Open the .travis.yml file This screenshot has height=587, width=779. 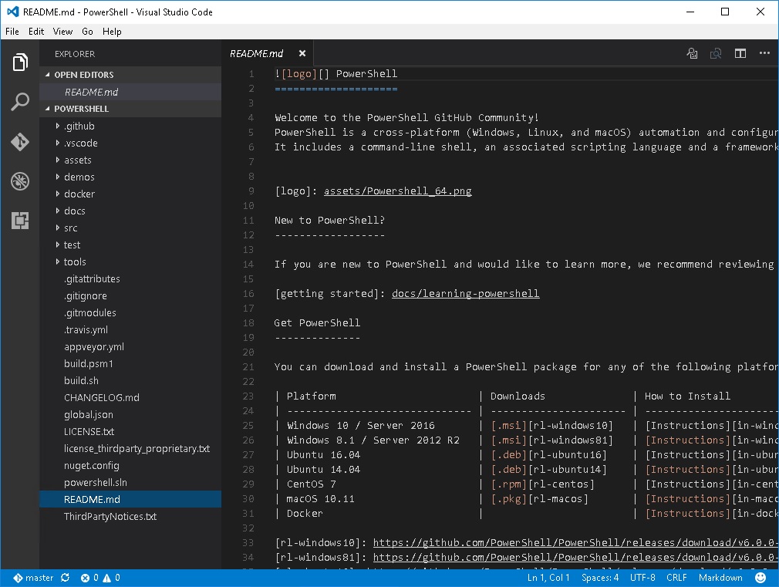(x=130, y=329)
